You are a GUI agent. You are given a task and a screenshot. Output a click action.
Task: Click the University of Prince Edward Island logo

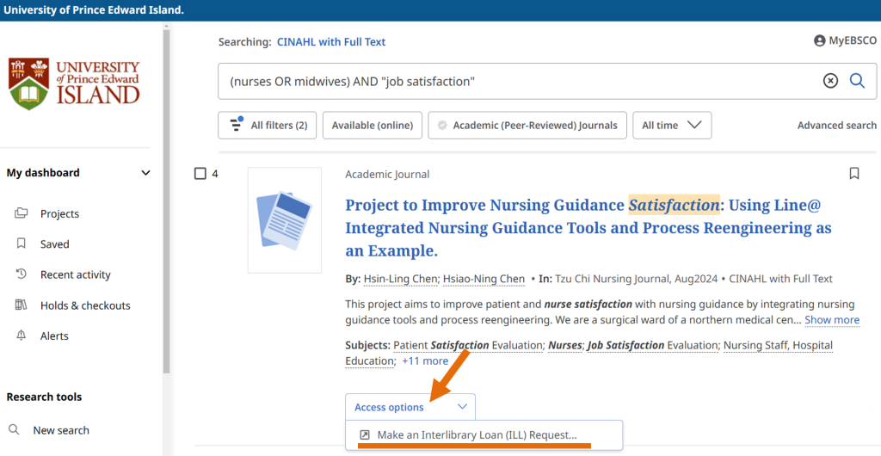[74, 83]
